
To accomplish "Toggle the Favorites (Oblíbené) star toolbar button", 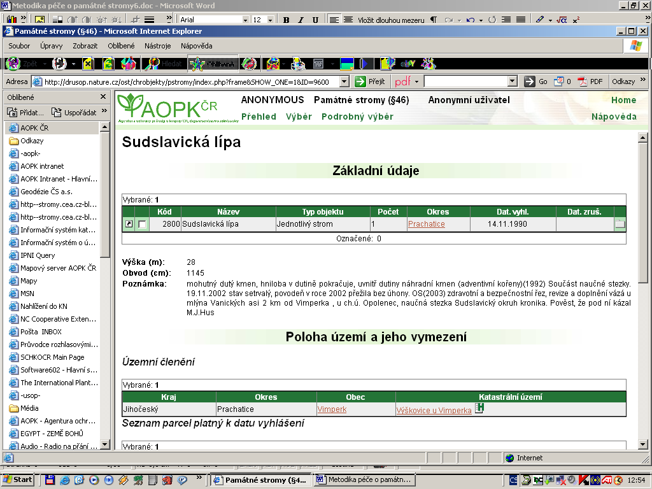I will pos(213,64).
